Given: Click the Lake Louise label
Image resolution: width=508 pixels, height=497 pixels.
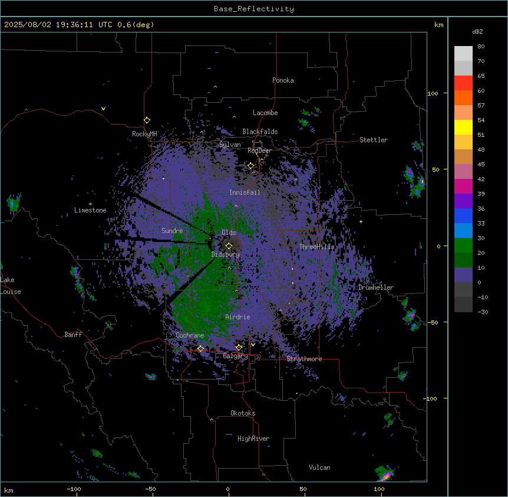Looking at the screenshot, I should [x=11, y=286].
